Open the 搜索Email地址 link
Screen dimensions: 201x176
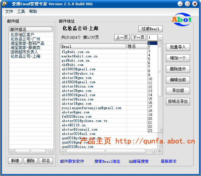click(107, 161)
